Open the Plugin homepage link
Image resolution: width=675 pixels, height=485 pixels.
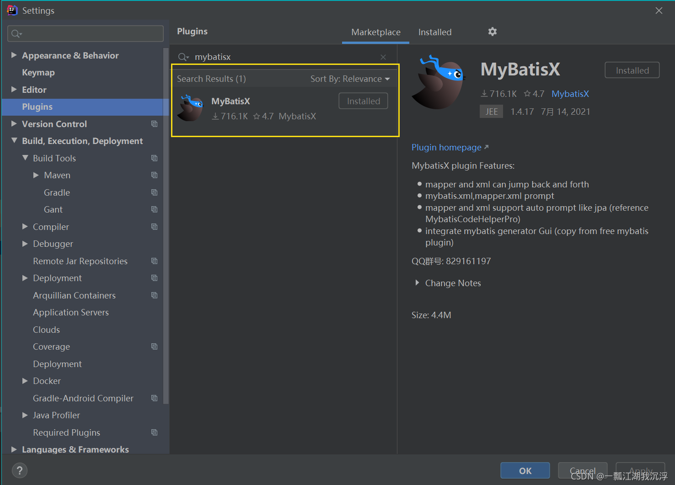(x=446, y=147)
